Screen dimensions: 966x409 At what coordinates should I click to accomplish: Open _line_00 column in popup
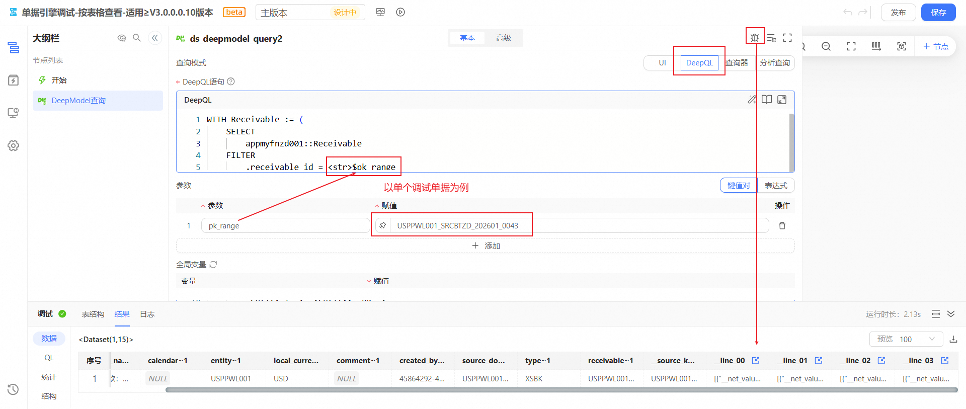point(756,360)
